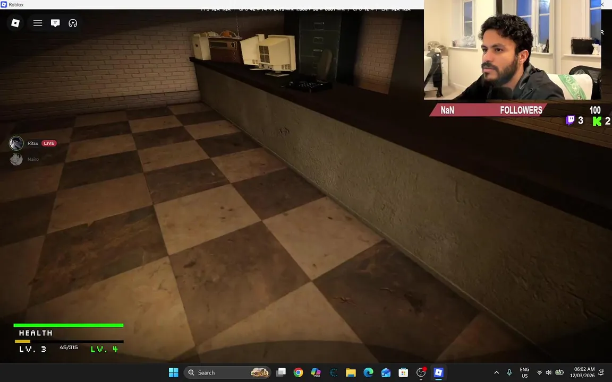
Task: Click the red LIVE badge next to Ritsu
Action: (49, 143)
